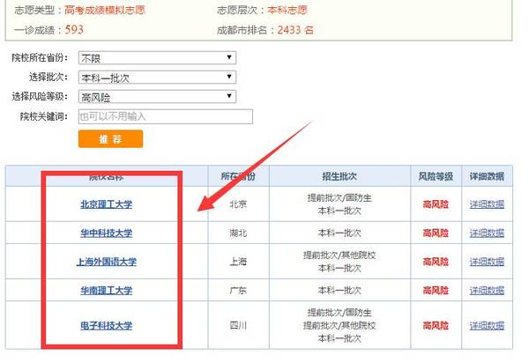View 详细数据 for 北京理工大学
The height and width of the screenshot is (363, 529).
pos(487,204)
